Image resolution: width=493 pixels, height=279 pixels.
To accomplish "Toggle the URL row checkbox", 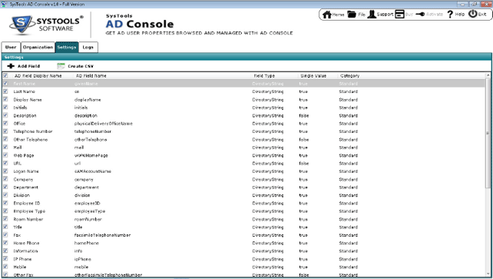I will (5, 163).
